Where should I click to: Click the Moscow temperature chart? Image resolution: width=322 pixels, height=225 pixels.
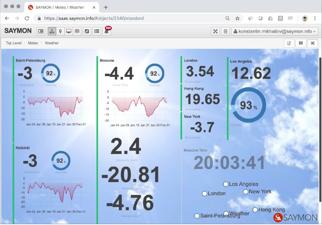coord(138,108)
